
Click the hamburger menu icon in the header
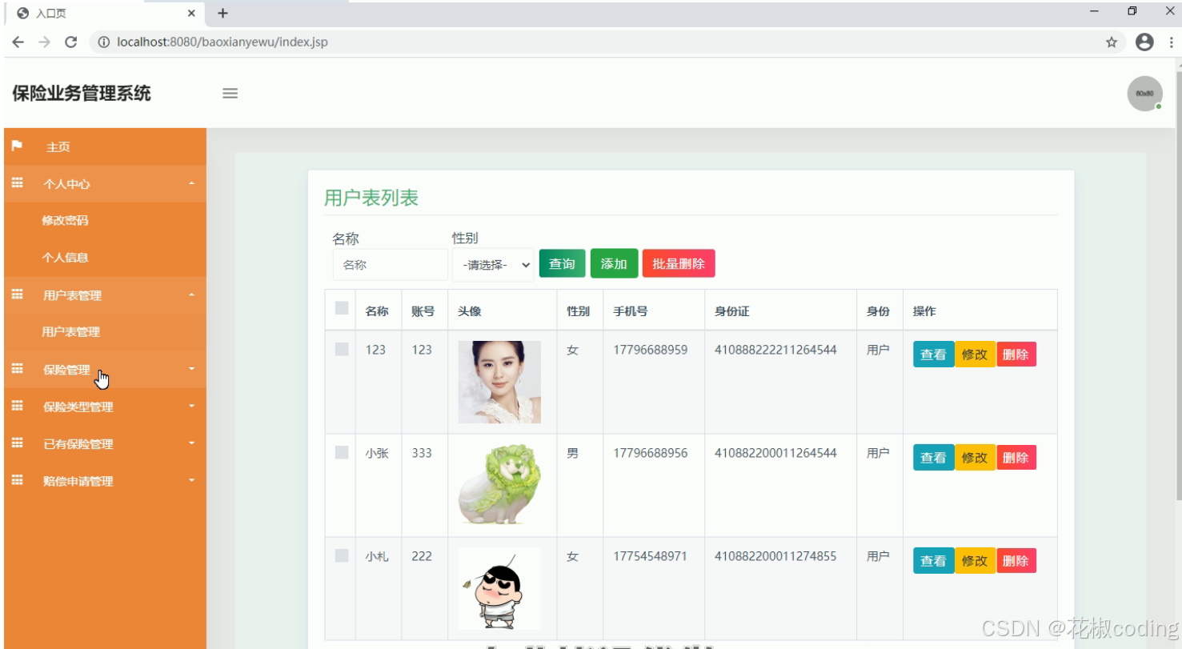point(230,93)
